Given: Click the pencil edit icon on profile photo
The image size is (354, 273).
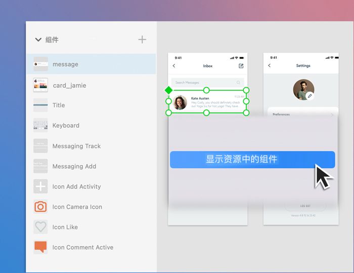Looking at the screenshot, I should pos(310,96).
